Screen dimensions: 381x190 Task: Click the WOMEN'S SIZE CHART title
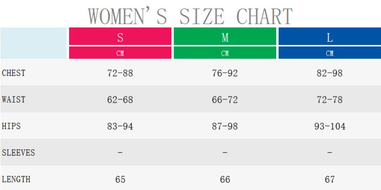(x=190, y=16)
